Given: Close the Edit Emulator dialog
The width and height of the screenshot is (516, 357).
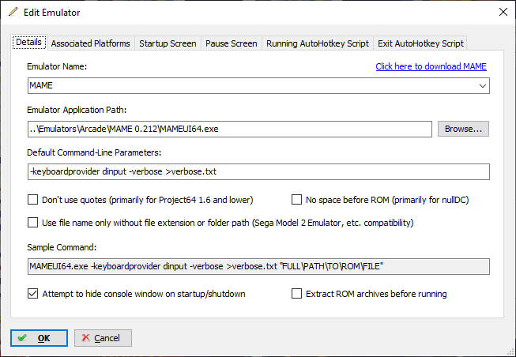Looking at the screenshot, I should (x=503, y=12).
